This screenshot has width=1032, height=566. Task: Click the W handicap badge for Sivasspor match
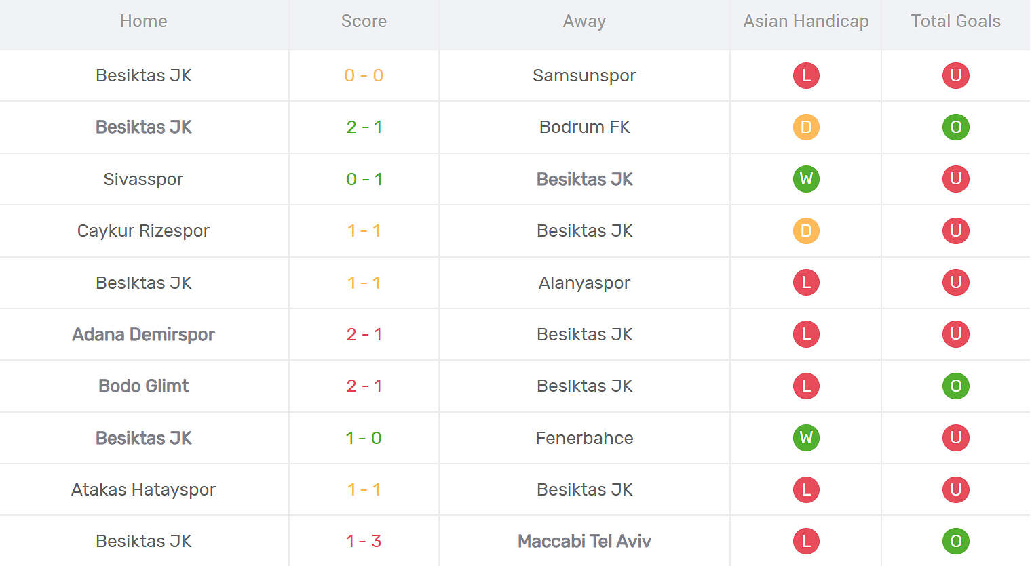pos(806,179)
